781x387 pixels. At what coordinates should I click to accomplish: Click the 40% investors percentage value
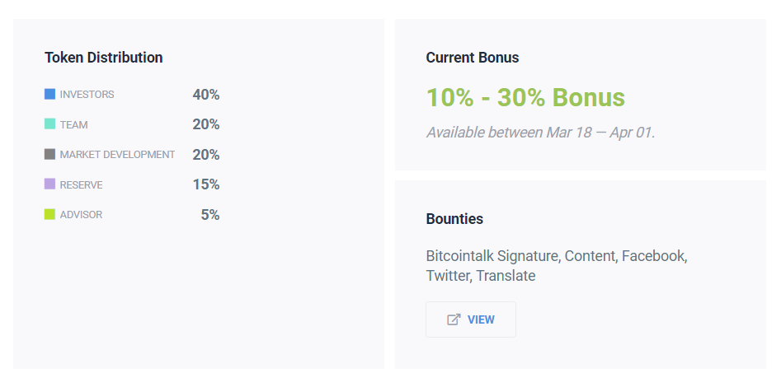pos(206,95)
